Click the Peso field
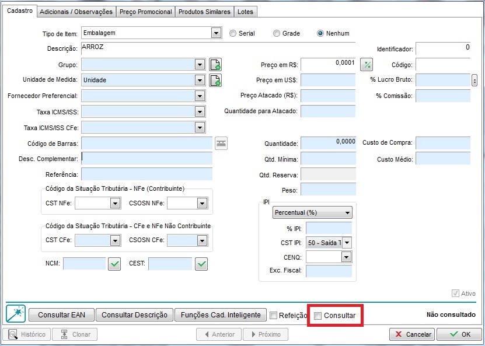This screenshot has width=485, height=346. 328,189
